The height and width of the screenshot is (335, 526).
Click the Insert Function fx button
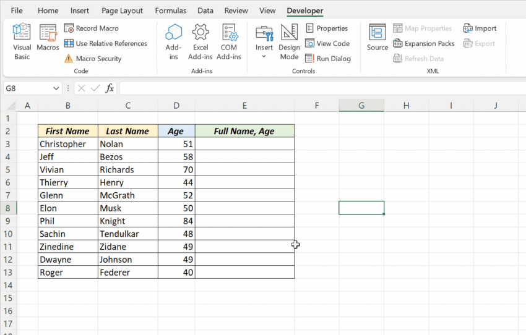point(110,88)
